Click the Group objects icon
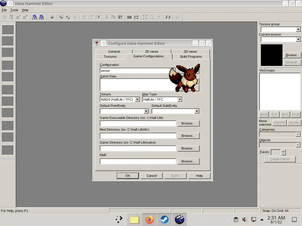This screenshot has width=302, height=226. click(x=61, y=17)
